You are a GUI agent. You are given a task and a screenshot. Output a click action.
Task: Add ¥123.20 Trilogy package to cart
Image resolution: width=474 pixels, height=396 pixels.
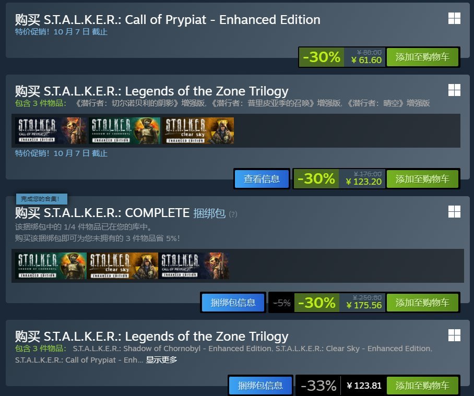422,179
